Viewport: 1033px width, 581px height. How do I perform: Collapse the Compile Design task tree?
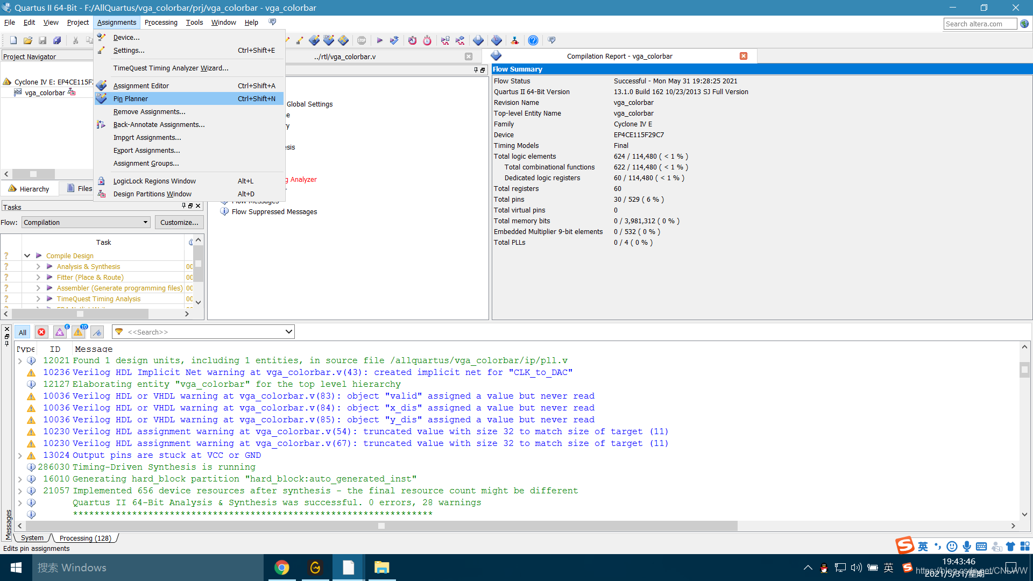tap(27, 256)
